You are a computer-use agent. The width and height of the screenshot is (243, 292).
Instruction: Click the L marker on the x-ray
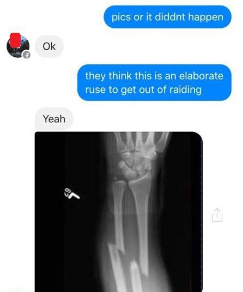(x=72, y=194)
